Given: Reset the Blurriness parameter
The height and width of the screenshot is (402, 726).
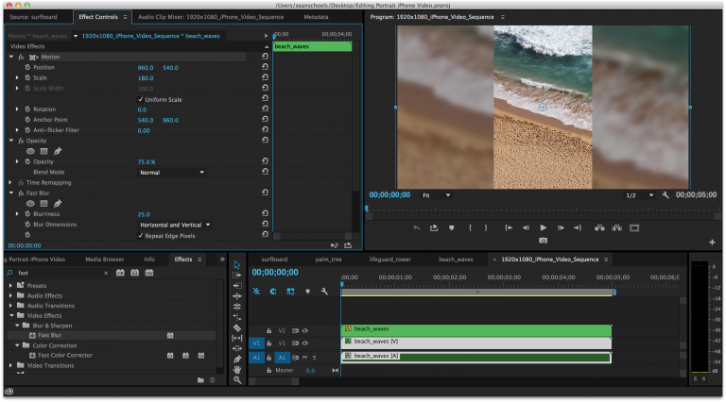Looking at the screenshot, I should [x=265, y=213].
